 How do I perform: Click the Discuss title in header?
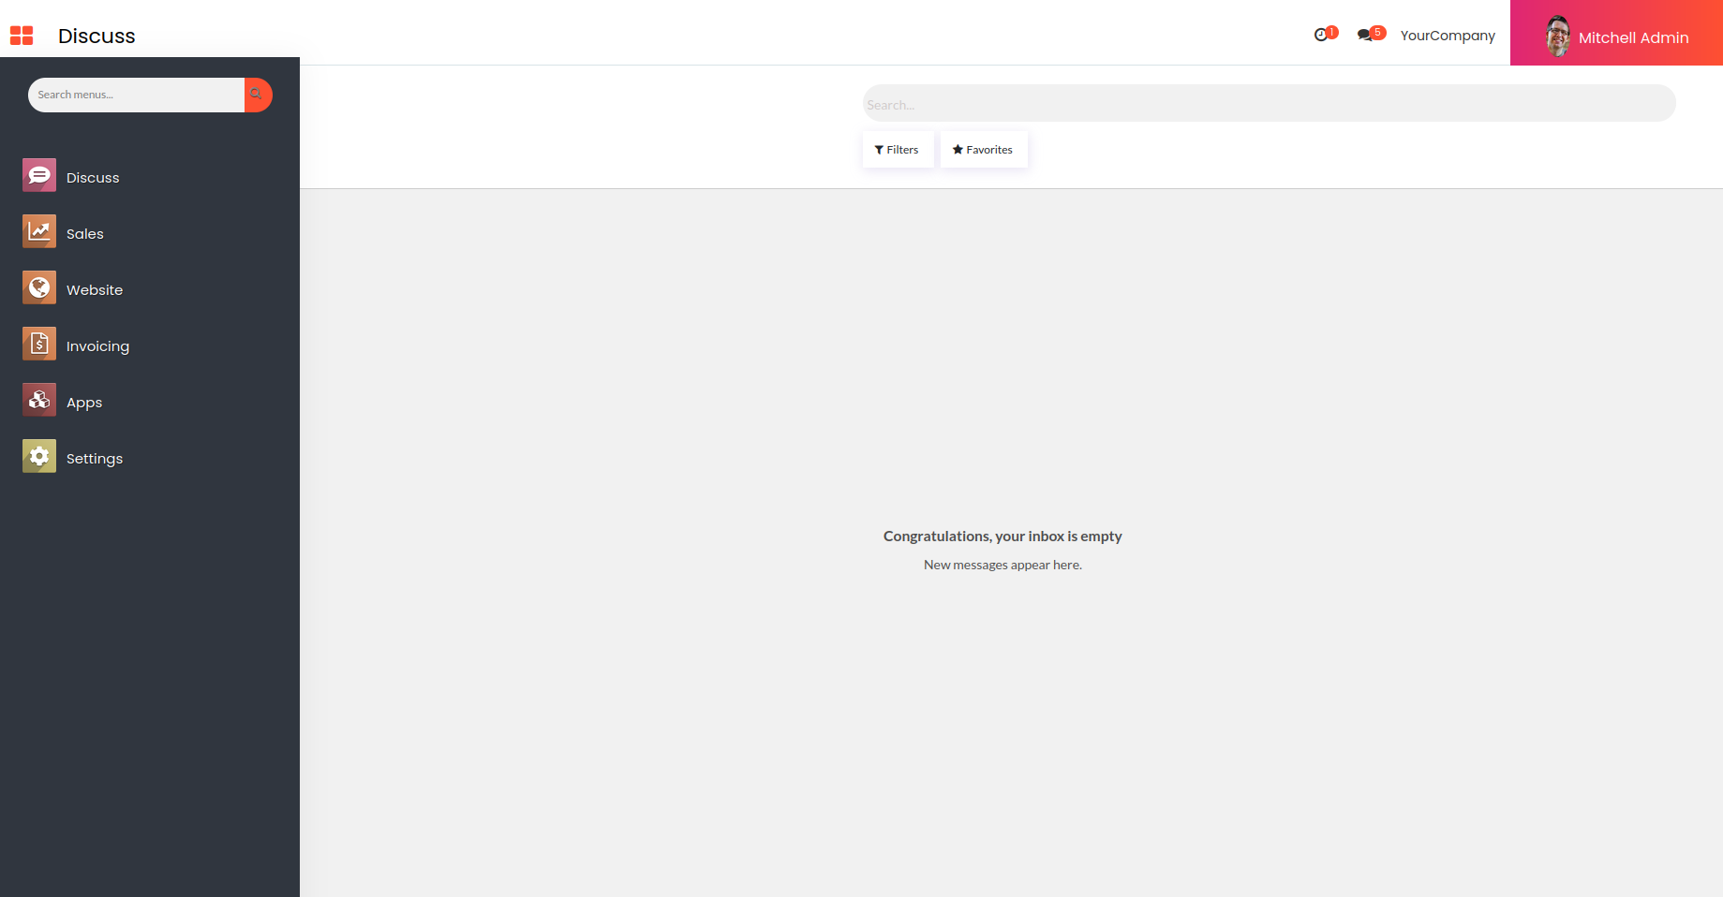pyautogui.click(x=97, y=36)
